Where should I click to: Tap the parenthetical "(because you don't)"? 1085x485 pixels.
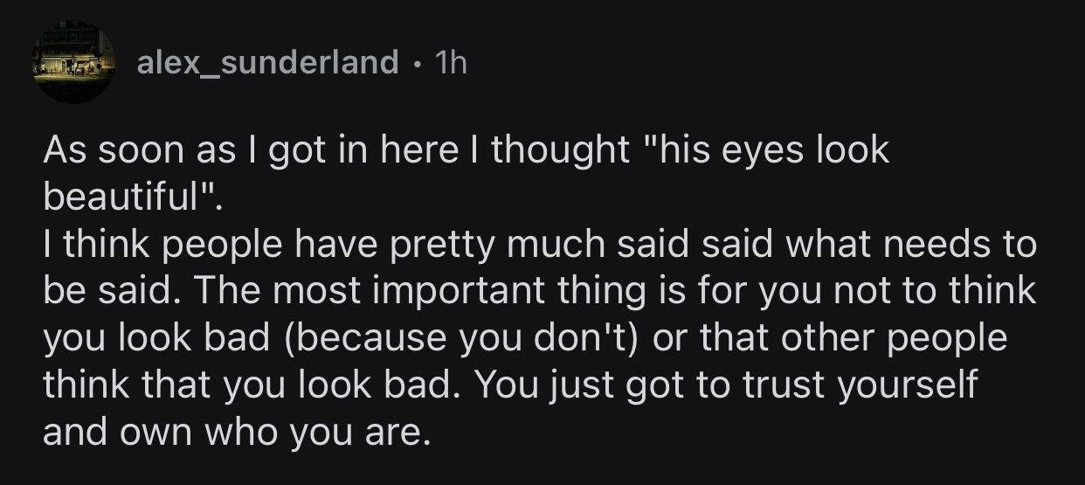(x=453, y=337)
